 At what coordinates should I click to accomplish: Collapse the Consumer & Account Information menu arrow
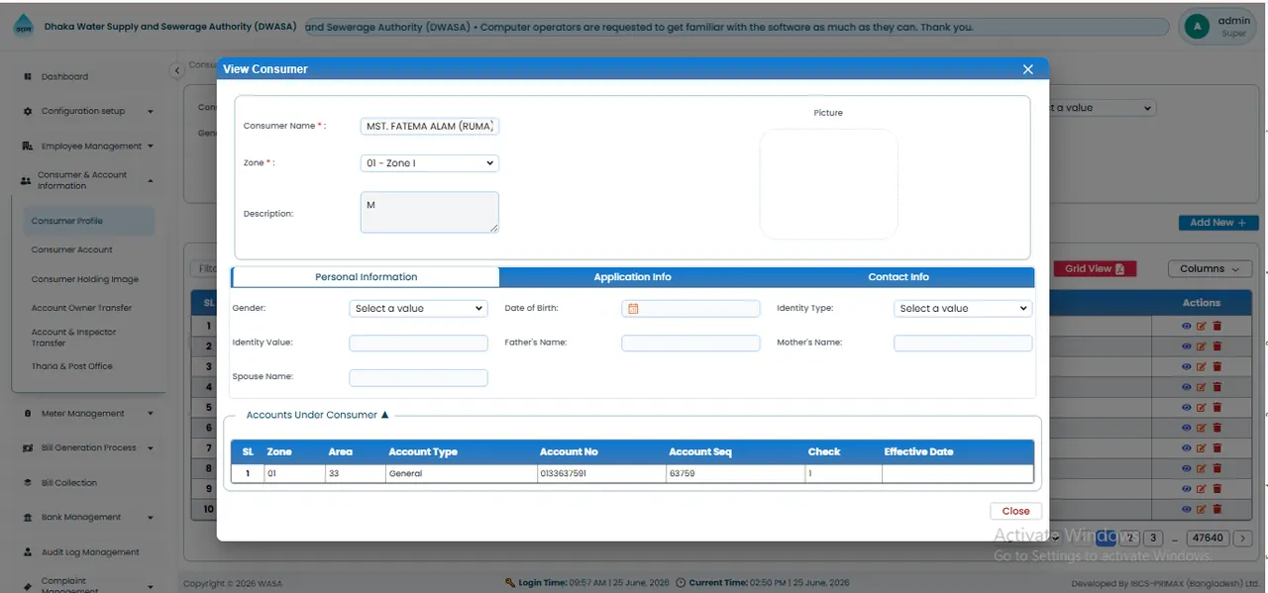[x=151, y=181]
